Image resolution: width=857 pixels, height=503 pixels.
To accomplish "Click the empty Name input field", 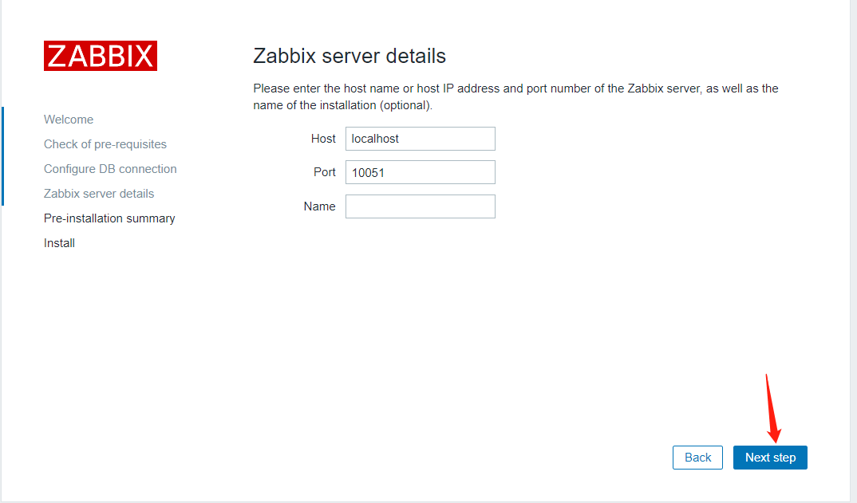I will tap(421, 206).
